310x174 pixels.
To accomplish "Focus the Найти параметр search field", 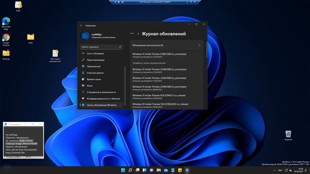I will pos(101,47).
